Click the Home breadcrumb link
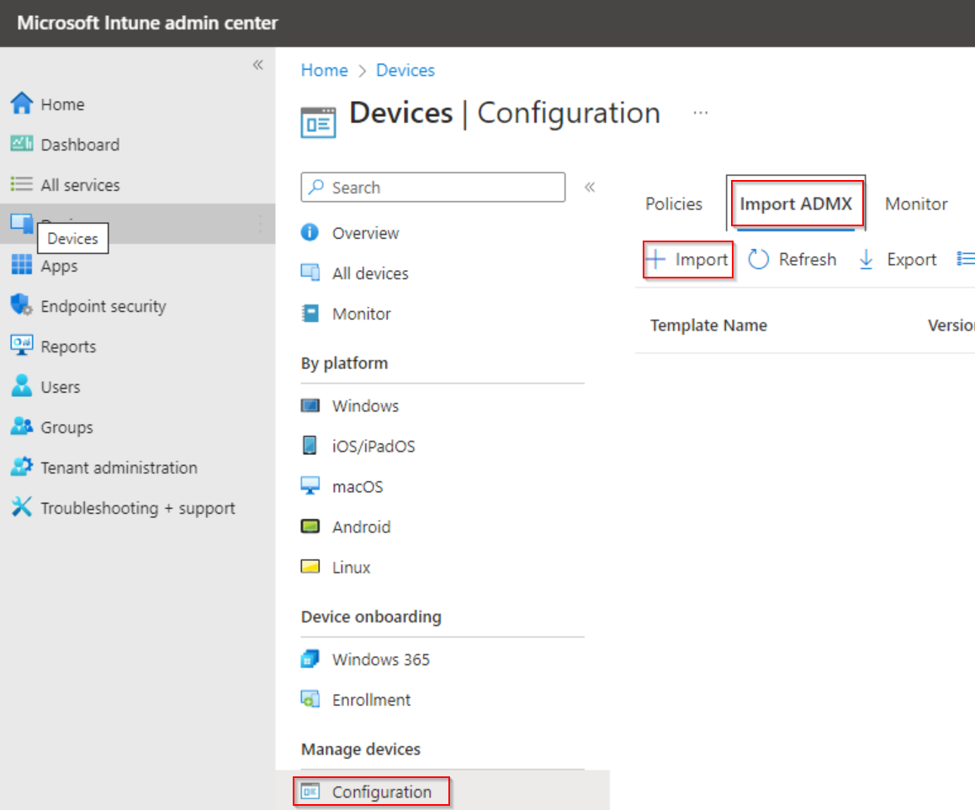 click(x=325, y=71)
